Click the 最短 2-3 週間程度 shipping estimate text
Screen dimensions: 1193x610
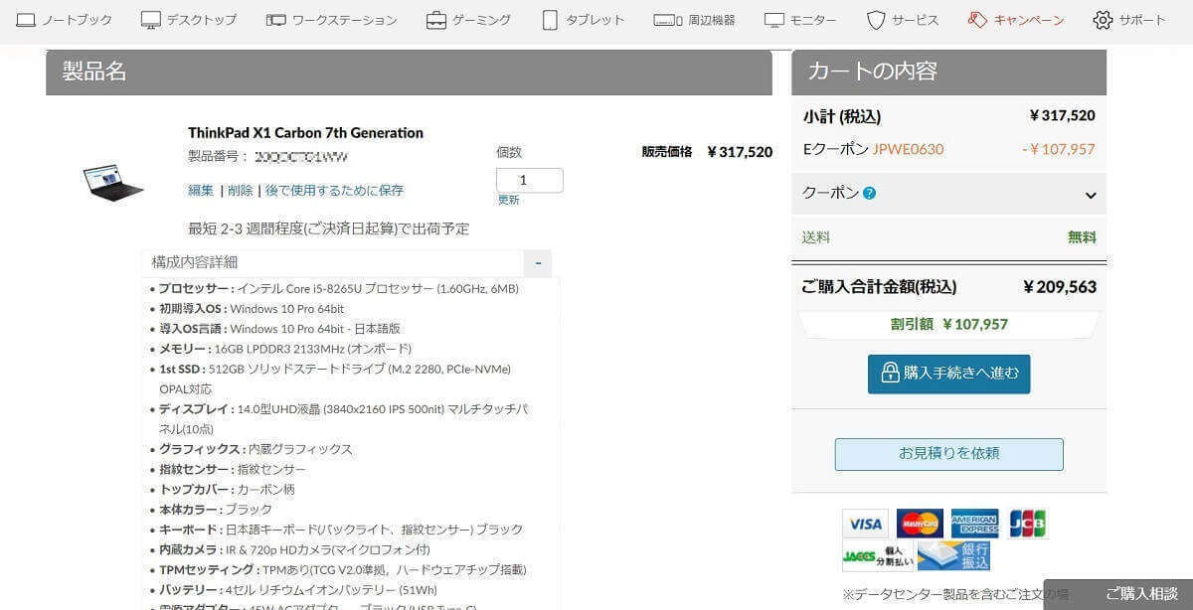329,229
